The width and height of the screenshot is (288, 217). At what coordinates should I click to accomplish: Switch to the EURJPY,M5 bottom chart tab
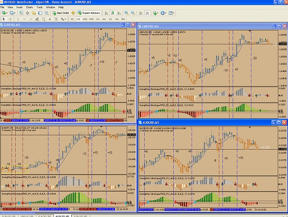pyautogui.click(x=45, y=216)
